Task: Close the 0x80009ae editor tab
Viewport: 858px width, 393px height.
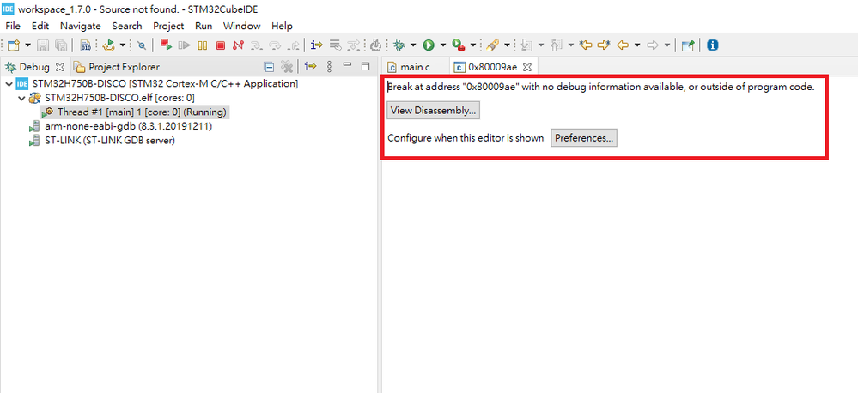Action: pyautogui.click(x=527, y=67)
